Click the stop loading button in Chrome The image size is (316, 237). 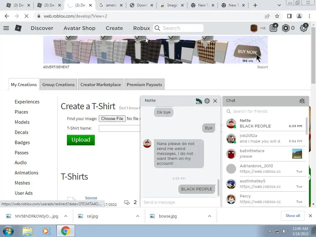[27, 16]
